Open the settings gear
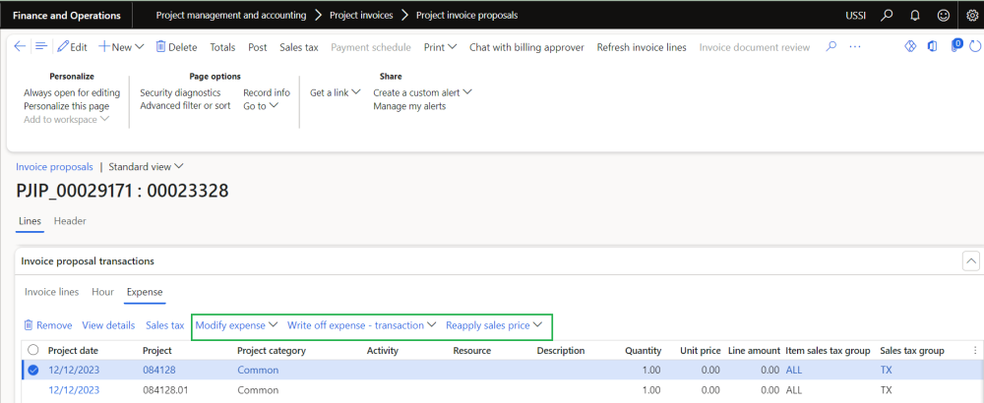 pos(971,16)
